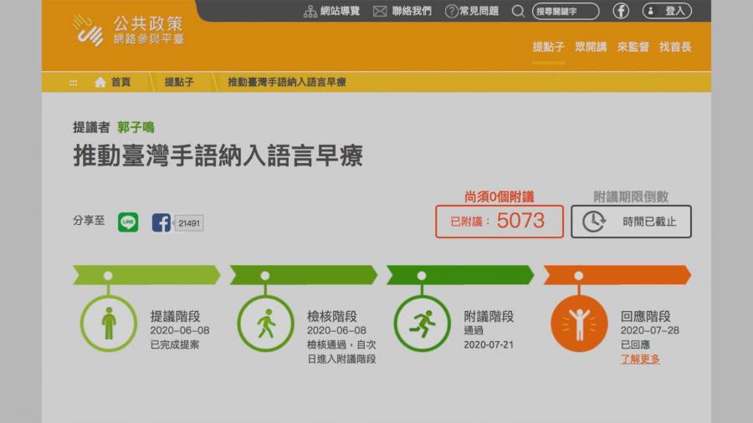Image resolution: width=753 pixels, height=423 pixels.
Task: Select the 提點子 navigation tab
Action: point(549,47)
